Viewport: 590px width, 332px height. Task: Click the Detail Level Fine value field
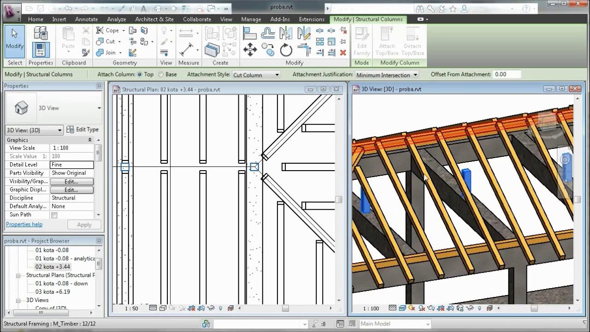pyautogui.click(x=71, y=165)
